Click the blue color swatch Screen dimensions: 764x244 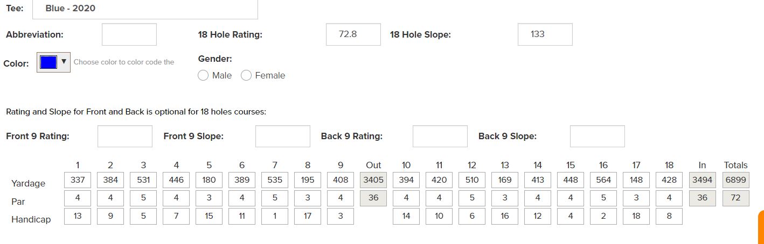(x=48, y=62)
